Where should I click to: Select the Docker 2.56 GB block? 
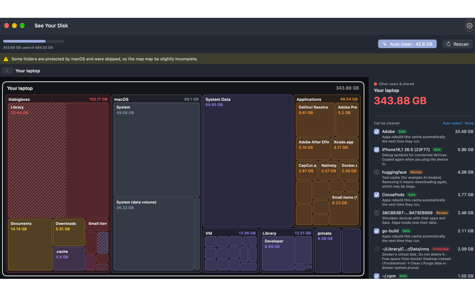pyautogui.click(x=349, y=170)
